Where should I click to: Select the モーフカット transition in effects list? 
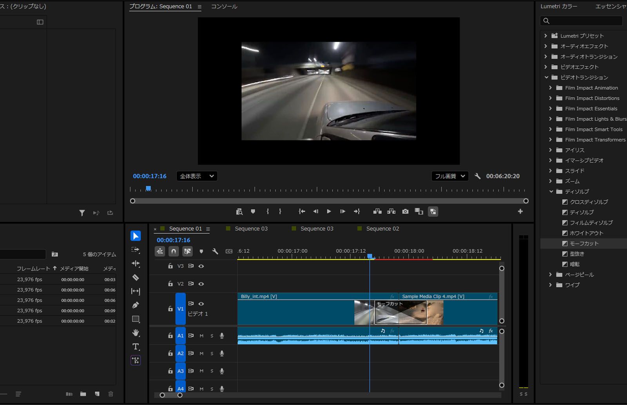click(x=584, y=243)
